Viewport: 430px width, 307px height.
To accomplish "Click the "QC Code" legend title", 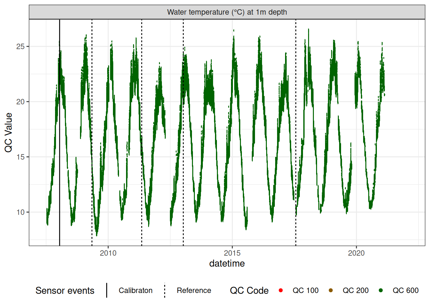I will click(249, 290).
